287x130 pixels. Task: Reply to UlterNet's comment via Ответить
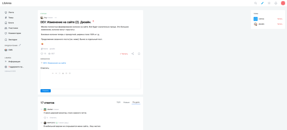tap(53, 118)
